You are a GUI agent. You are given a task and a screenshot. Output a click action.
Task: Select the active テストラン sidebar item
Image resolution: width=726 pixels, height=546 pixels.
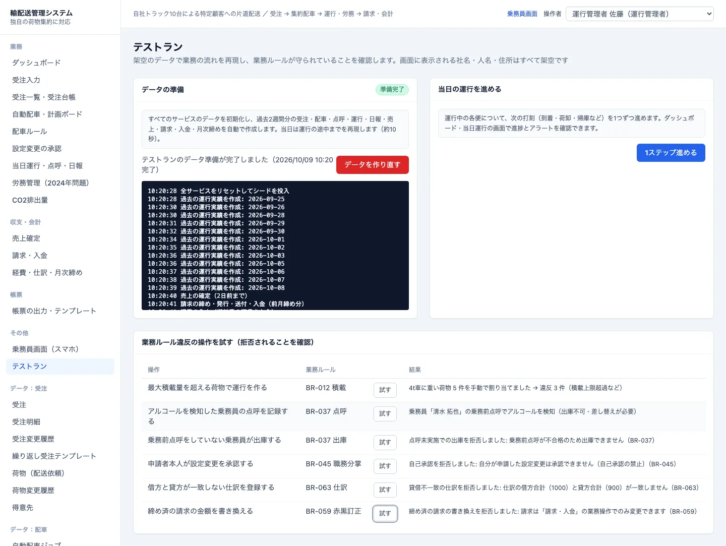click(60, 367)
